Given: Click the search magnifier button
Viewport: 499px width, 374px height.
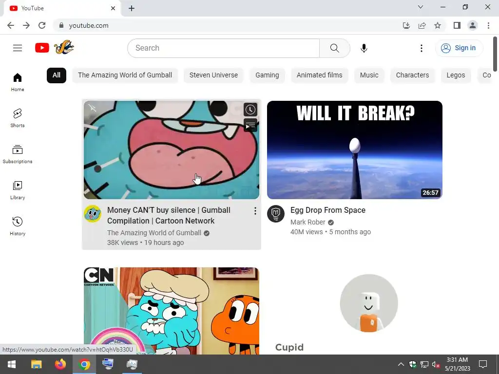Looking at the screenshot, I should tap(334, 48).
